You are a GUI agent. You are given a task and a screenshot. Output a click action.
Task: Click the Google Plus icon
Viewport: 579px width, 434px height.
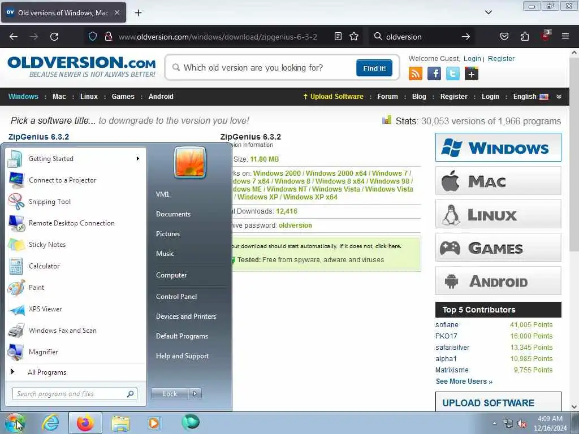472,73
